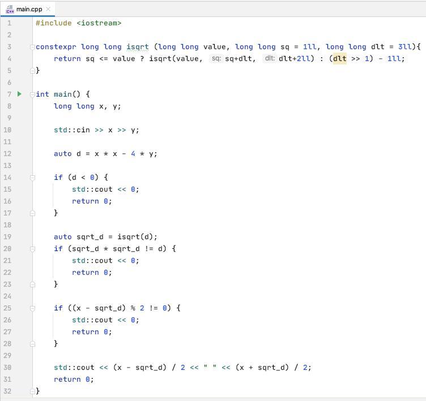The image size is (426, 401).
Task: Click the 'dlt:' parameter inlay hint
Action: pyautogui.click(x=270, y=58)
